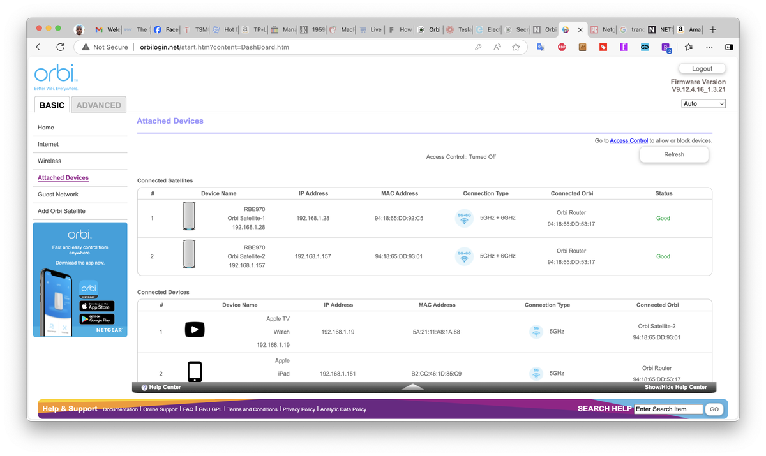Open the browser three-dot settings menu

[x=709, y=47]
